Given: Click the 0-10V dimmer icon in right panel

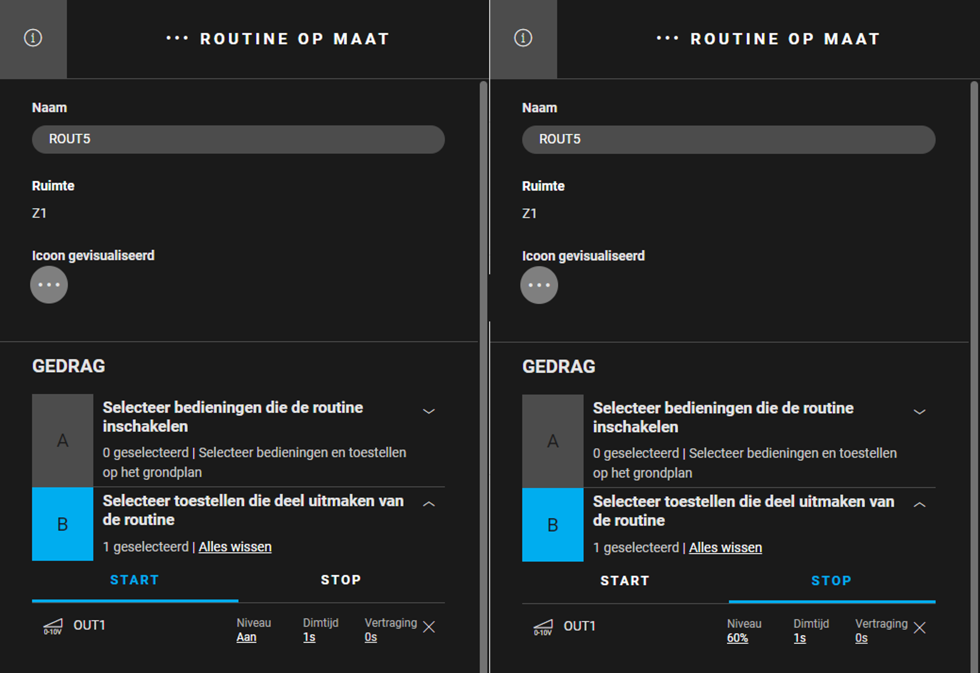Looking at the screenshot, I should click(x=543, y=627).
